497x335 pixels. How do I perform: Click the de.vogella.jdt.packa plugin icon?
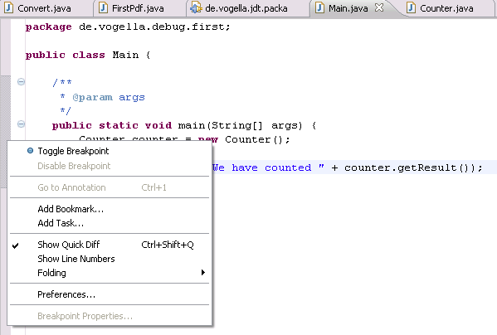point(196,8)
